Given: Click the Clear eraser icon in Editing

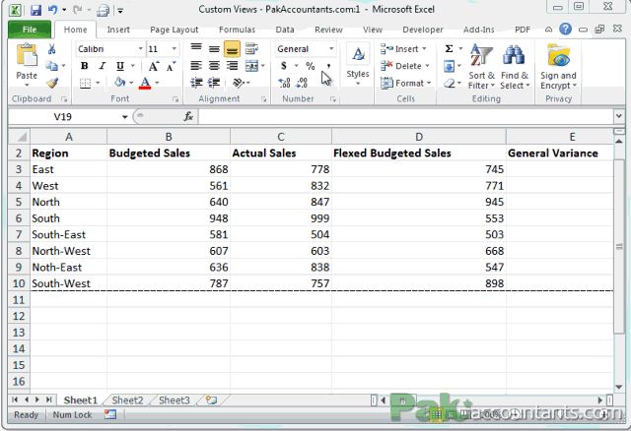Looking at the screenshot, I should pyautogui.click(x=450, y=83).
